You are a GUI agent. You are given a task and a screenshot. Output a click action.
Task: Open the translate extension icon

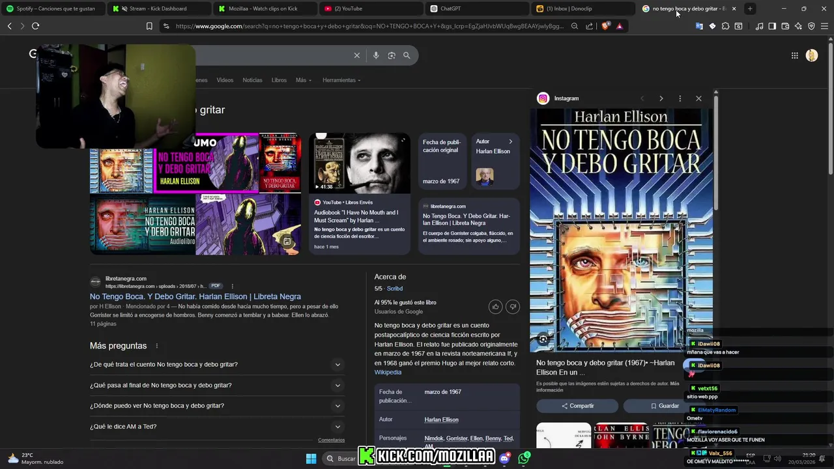pos(699,26)
